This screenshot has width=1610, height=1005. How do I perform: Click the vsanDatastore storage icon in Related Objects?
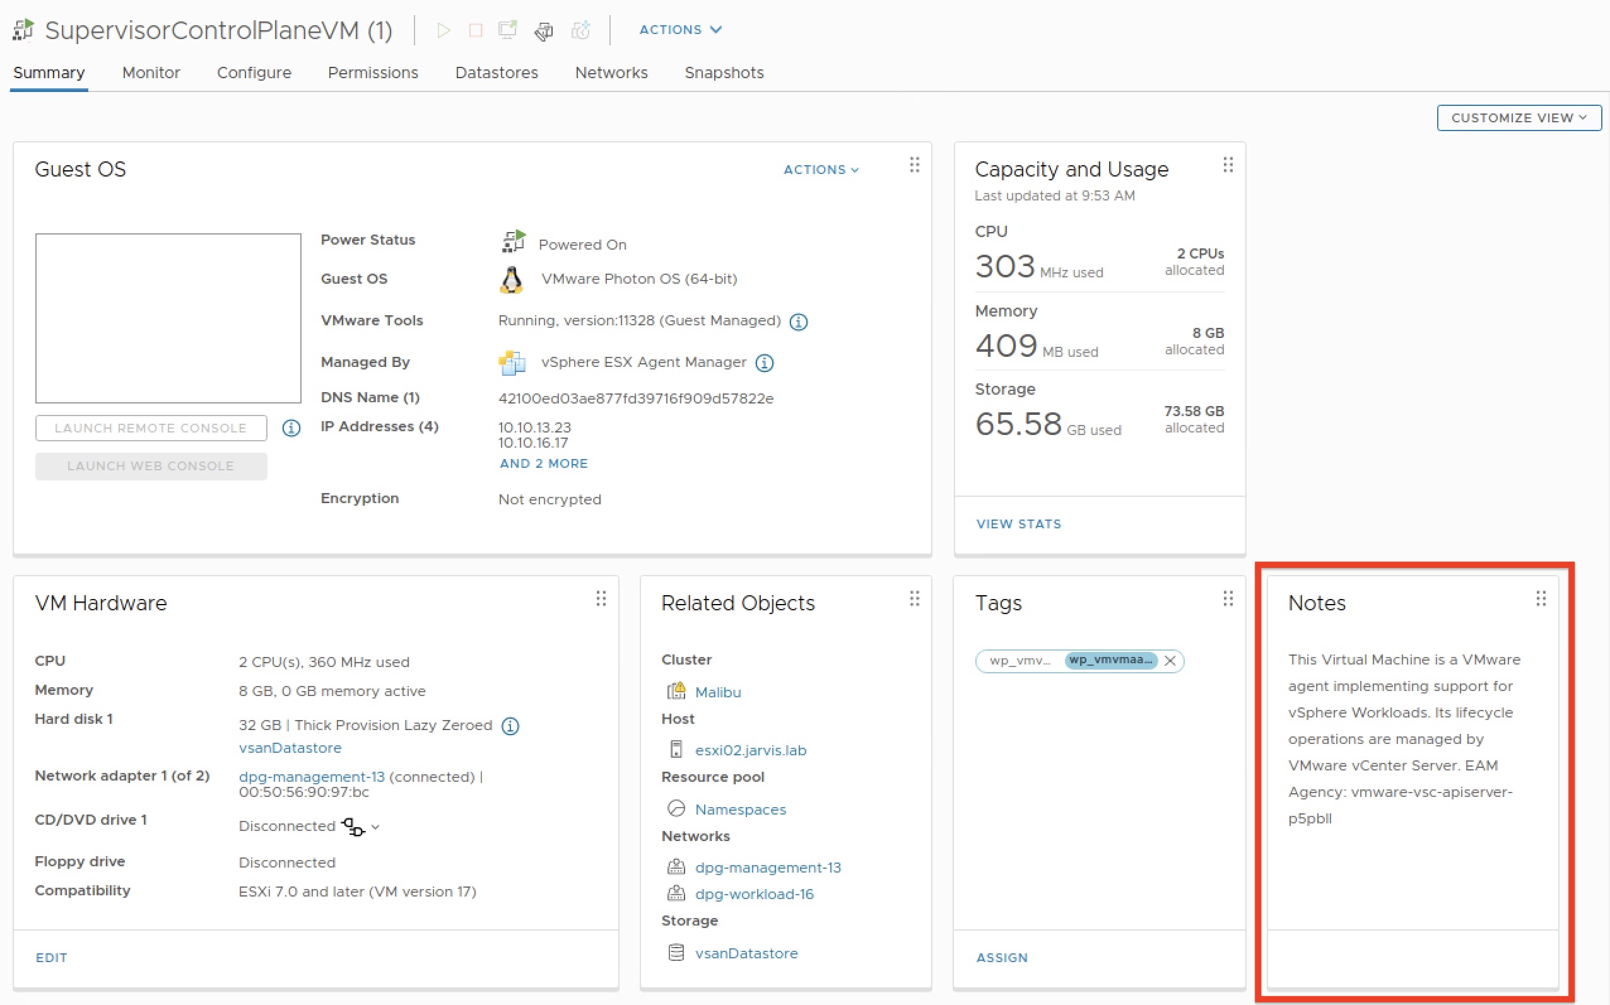tap(676, 953)
